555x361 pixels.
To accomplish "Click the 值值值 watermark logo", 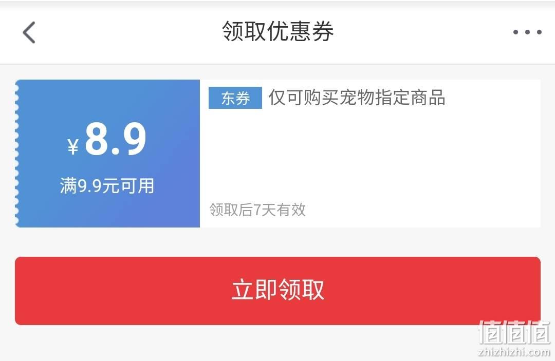I will pyautogui.click(x=514, y=332).
